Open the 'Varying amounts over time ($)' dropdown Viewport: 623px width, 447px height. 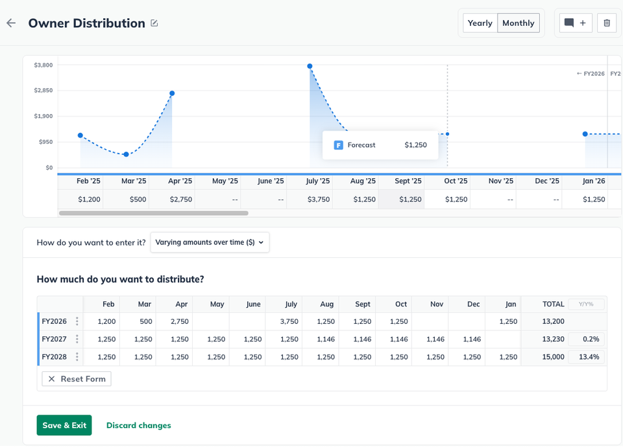(210, 242)
